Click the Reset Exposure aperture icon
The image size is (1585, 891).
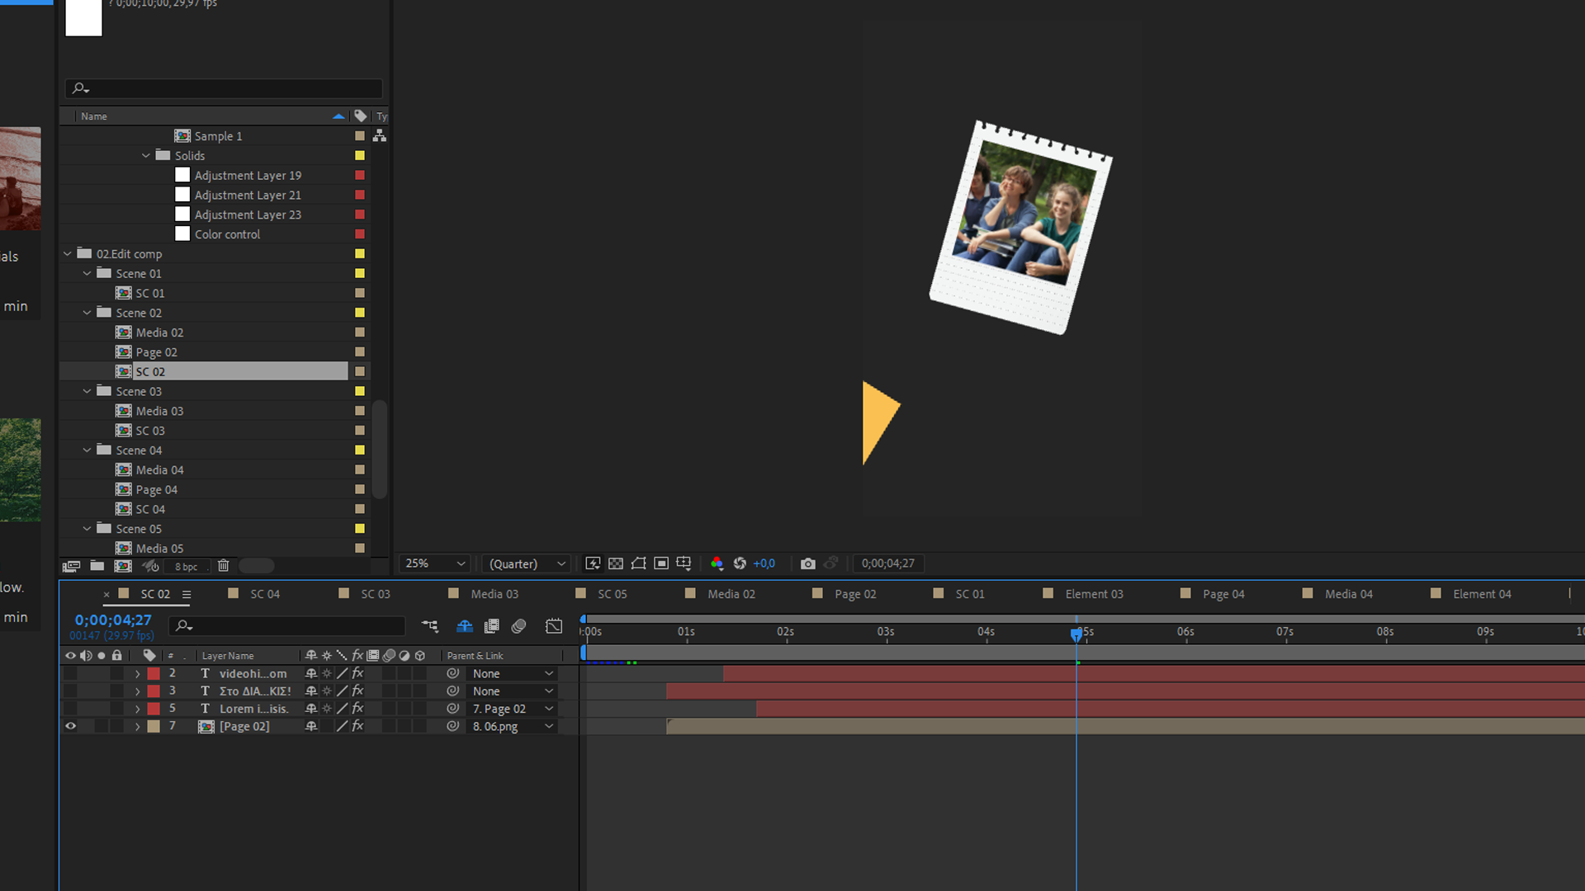click(x=740, y=563)
